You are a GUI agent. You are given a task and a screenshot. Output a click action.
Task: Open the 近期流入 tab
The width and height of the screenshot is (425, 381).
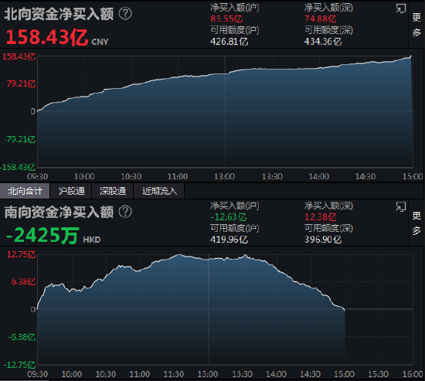pyautogui.click(x=159, y=191)
